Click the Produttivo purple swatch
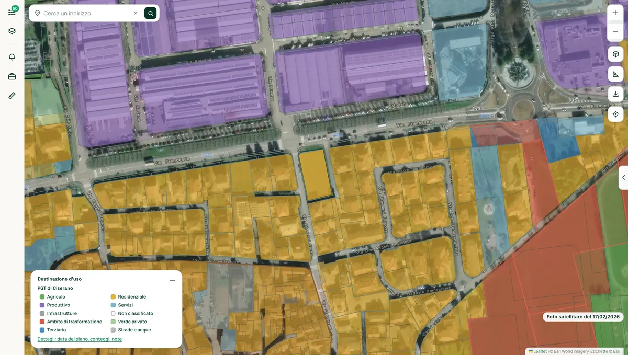Image resolution: width=628 pixels, height=355 pixels. tap(42, 305)
